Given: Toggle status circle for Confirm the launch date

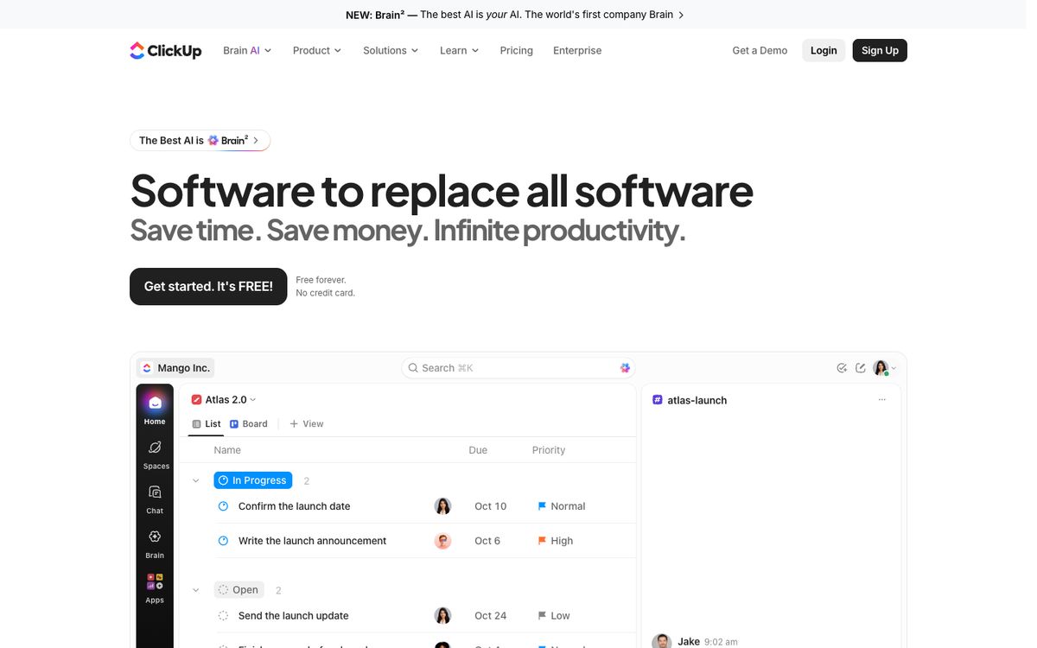Looking at the screenshot, I should tap(223, 506).
